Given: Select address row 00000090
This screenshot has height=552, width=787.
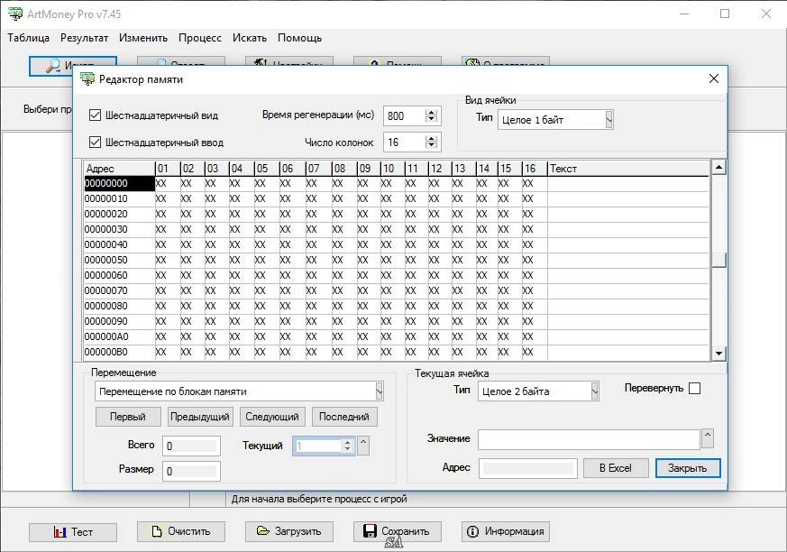Looking at the screenshot, I should click(119, 321).
